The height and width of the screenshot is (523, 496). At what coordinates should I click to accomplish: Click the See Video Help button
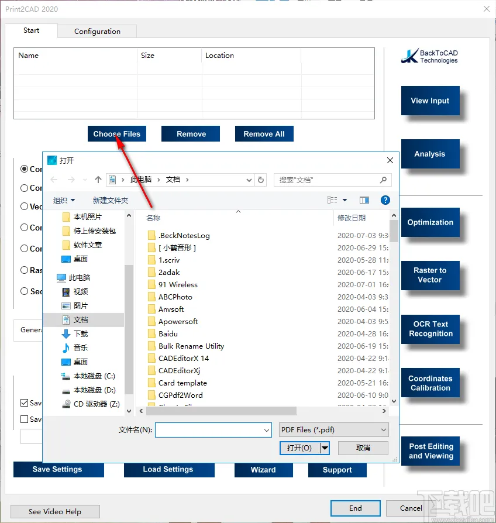tap(55, 511)
